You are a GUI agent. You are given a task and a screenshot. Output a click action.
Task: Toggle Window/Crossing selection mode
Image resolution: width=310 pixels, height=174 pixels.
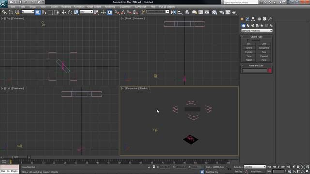click(x=57, y=13)
